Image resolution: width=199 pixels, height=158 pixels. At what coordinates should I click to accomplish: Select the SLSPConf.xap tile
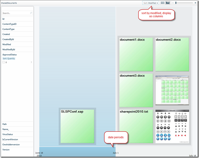click(77, 126)
